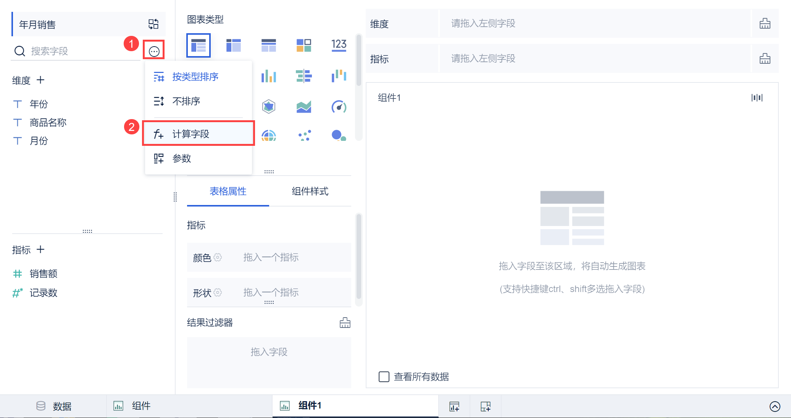Select the KPI indicator card 123 chart
Image resolution: width=791 pixels, height=418 pixels.
pos(339,45)
